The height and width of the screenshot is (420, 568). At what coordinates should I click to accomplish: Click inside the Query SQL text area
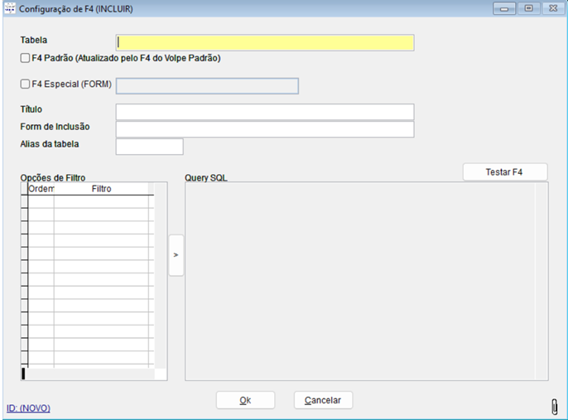click(x=360, y=281)
